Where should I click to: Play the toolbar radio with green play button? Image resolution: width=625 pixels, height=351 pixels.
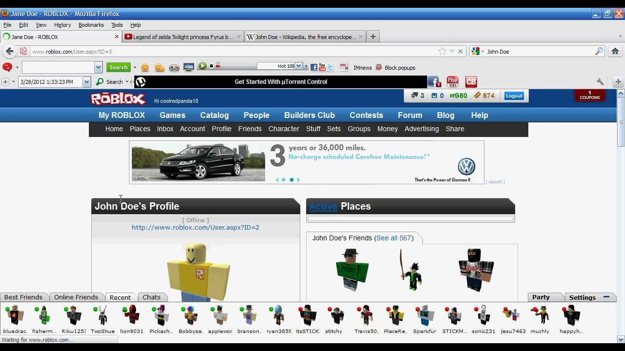(x=202, y=66)
